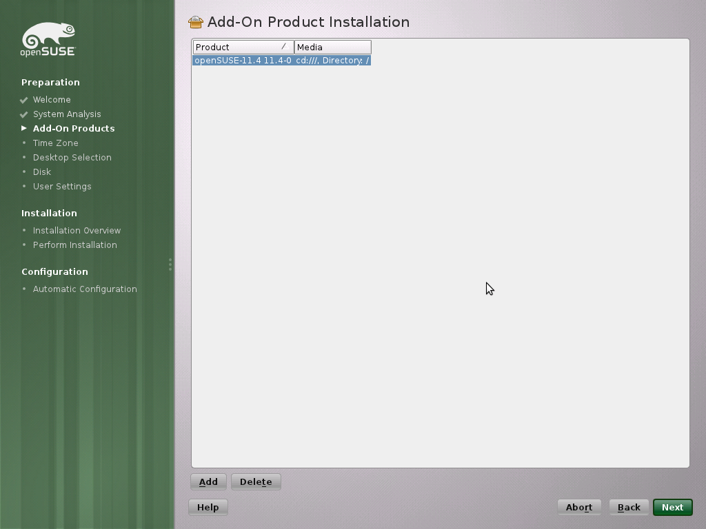This screenshot has width=706, height=529.
Task: Click the Installation Overview step
Action: (77, 230)
